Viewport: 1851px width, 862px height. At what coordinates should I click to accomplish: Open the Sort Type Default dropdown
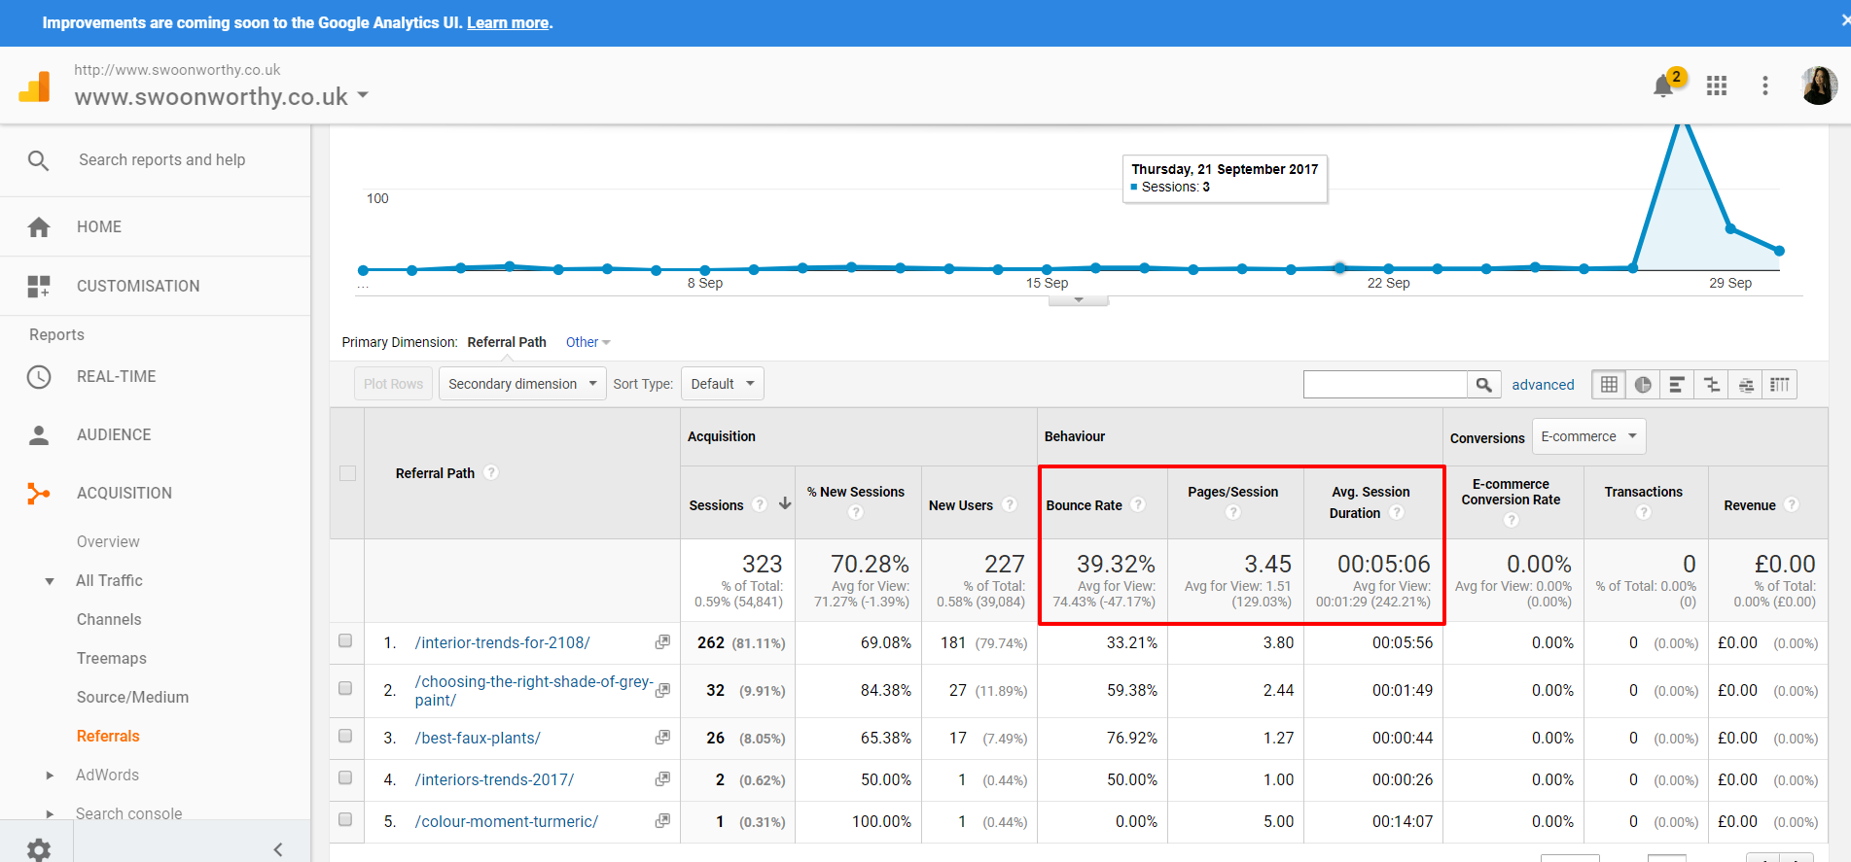(x=722, y=384)
